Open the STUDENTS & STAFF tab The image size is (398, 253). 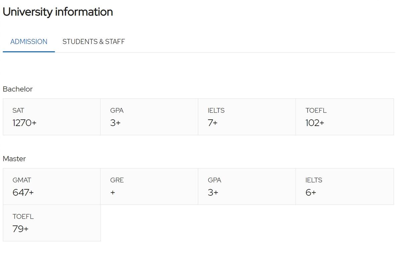point(93,42)
